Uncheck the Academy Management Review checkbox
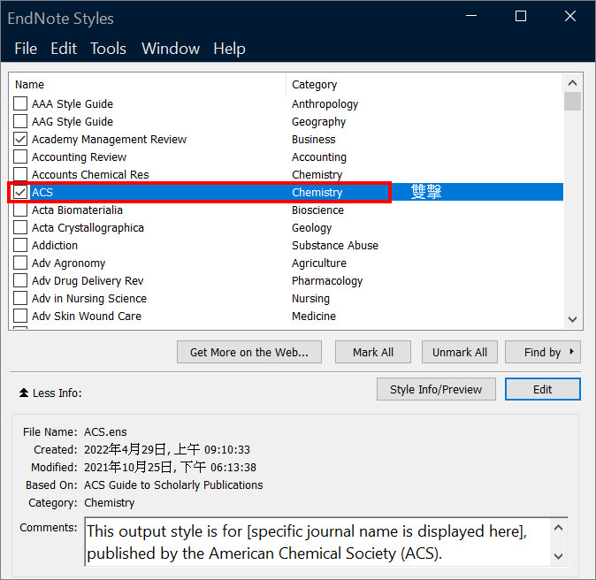Image resolution: width=596 pixels, height=580 pixels. click(20, 139)
